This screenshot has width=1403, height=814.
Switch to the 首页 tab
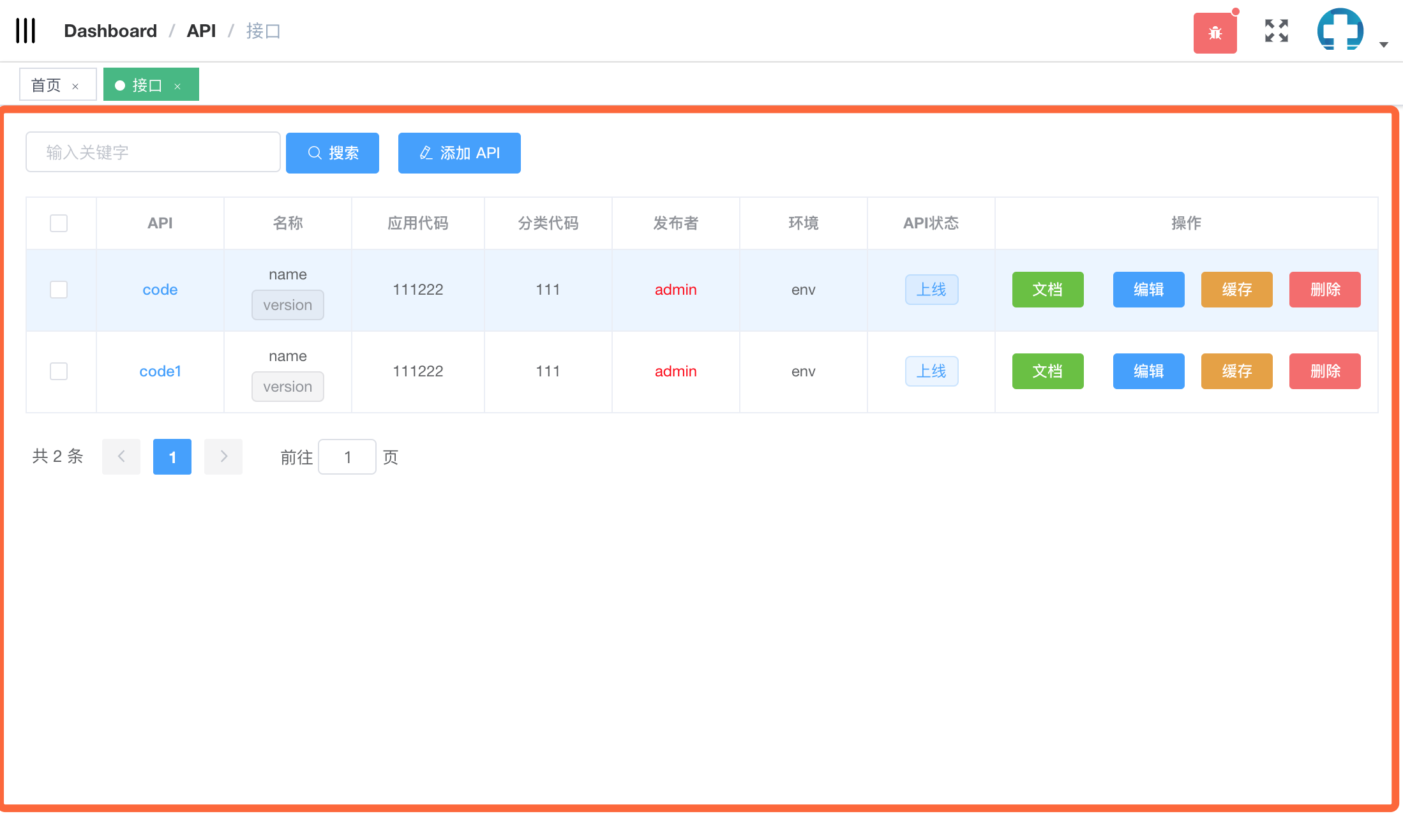[45, 84]
